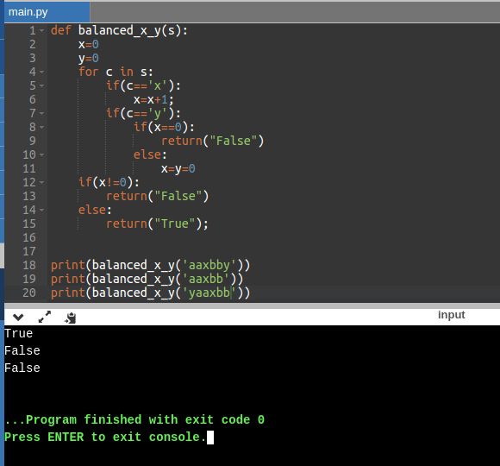The width and height of the screenshot is (500, 466).
Task: Fold the if c=='y' block at line 7
Action: 41,114
